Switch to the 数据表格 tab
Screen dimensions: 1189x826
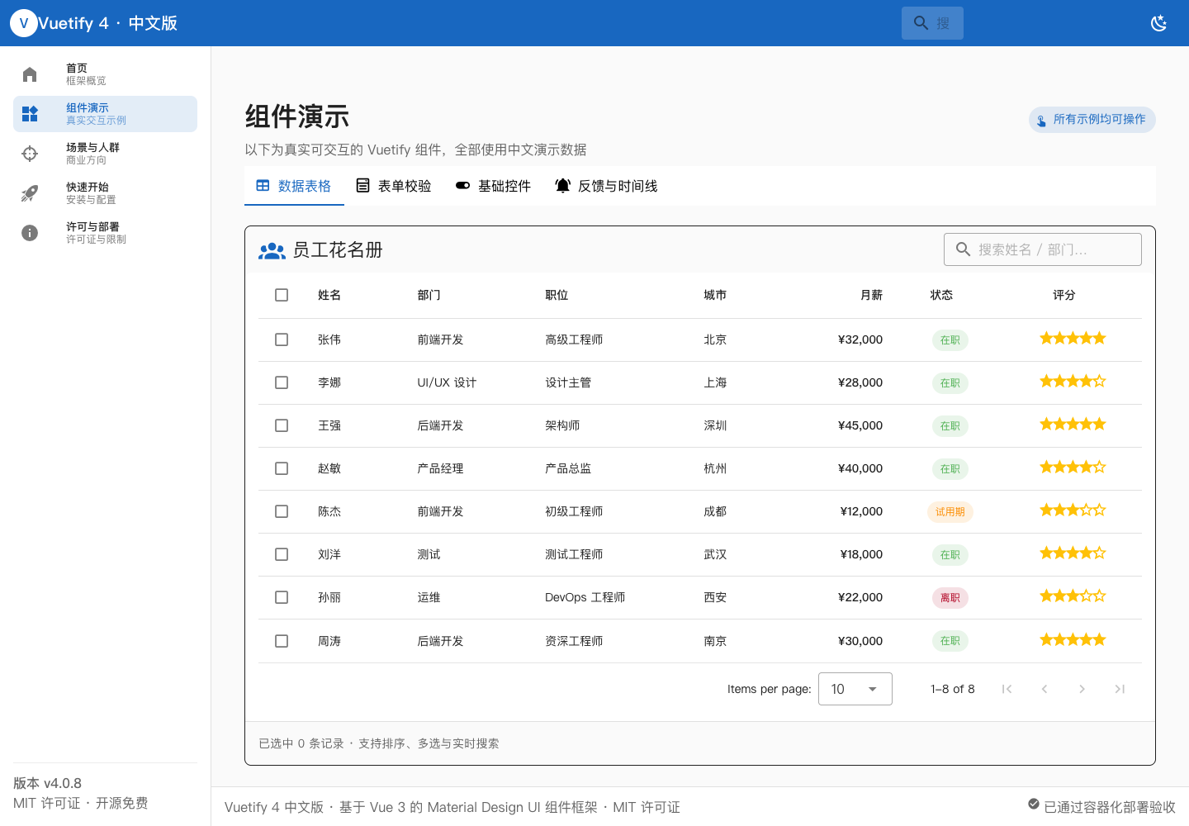click(x=294, y=186)
